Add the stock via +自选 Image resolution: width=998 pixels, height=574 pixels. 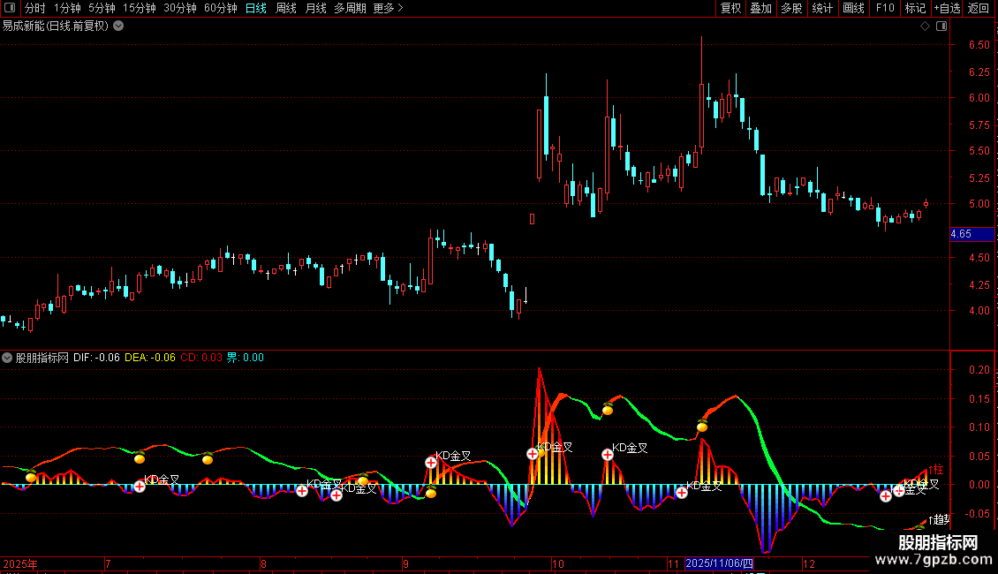947,8
